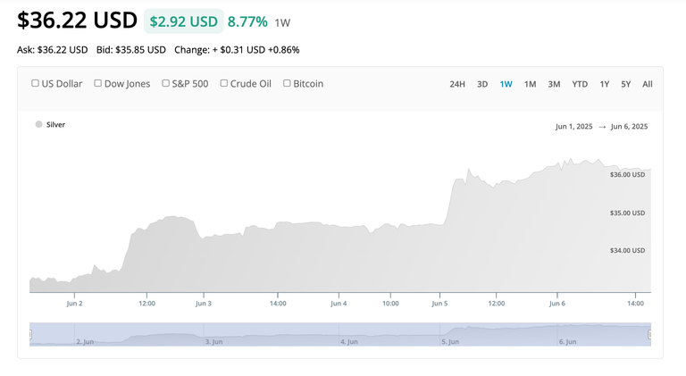Viewport: 686px width, 376px height.
Task: Switch chart to 1M range
Action: pyautogui.click(x=531, y=84)
